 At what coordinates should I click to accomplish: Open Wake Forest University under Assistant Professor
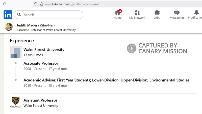pyautogui.click(x=41, y=106)
